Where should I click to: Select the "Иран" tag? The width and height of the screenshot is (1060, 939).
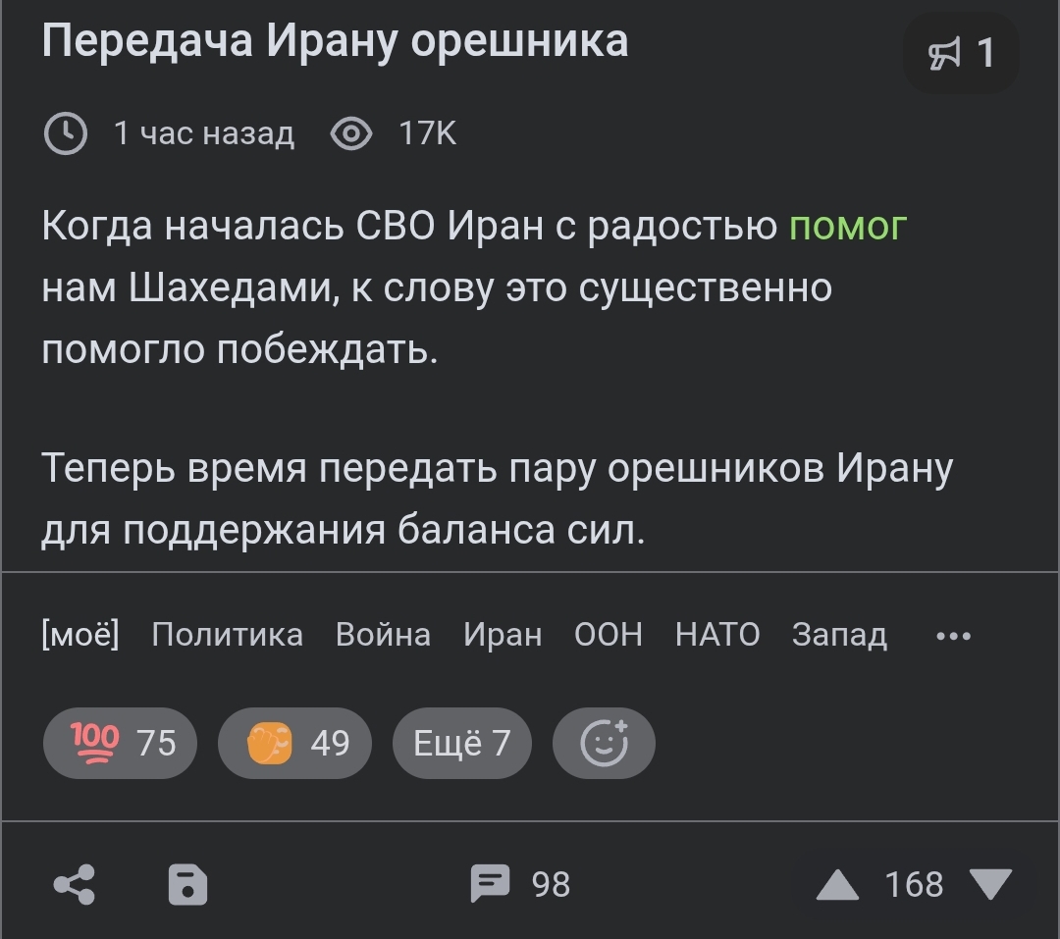[503, 636]
